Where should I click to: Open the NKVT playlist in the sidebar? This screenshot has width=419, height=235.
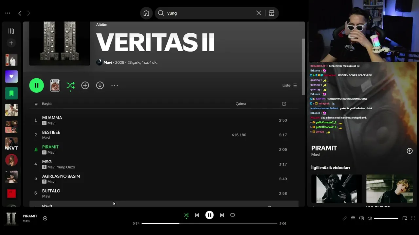coord(11,144)
